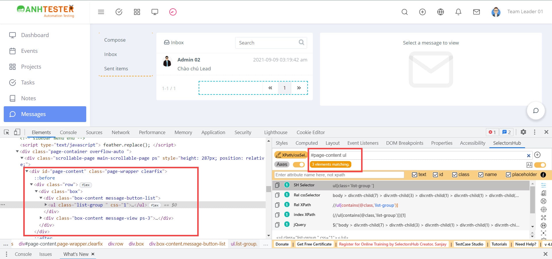The height and width of the screenshot is (259, 552).
Task: Uncheck the text attribute checkbox
Action: [414, 175]
